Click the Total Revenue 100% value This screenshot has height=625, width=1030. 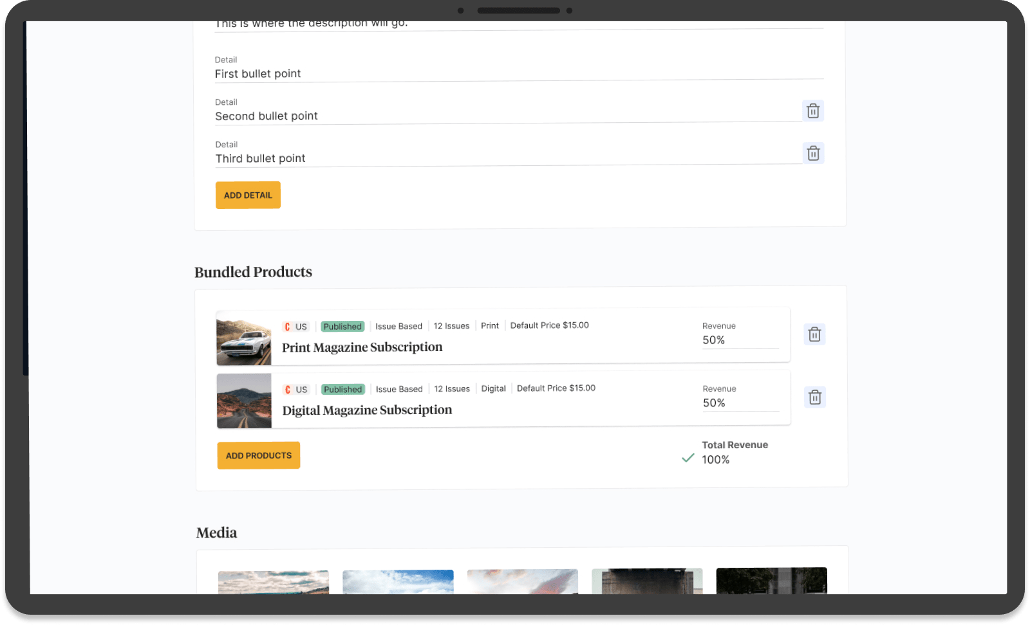point(716,460)
